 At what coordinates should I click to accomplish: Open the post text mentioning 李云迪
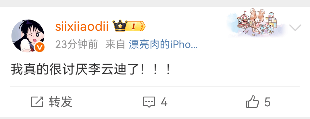tap(91, 70)
